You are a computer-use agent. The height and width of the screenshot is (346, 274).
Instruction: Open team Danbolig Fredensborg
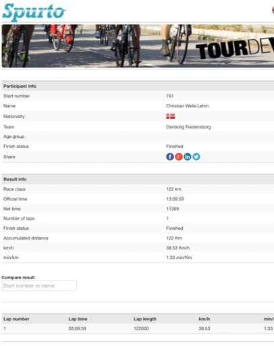188,127
